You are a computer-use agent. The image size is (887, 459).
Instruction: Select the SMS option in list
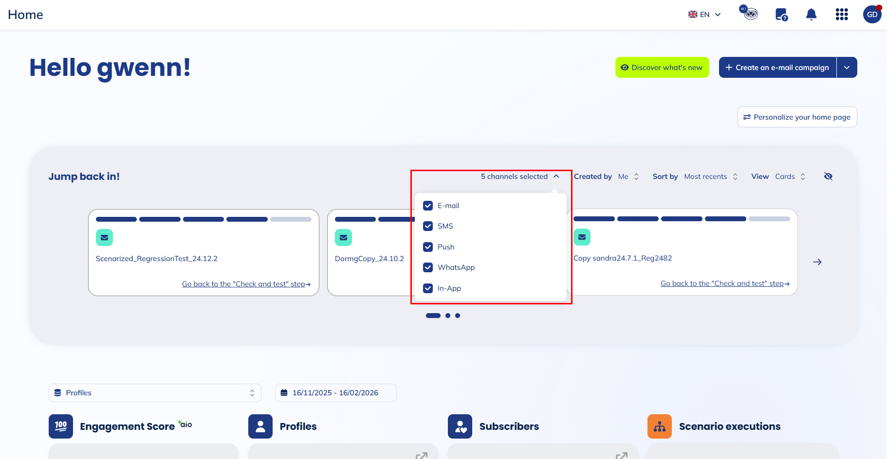point(445,226)
